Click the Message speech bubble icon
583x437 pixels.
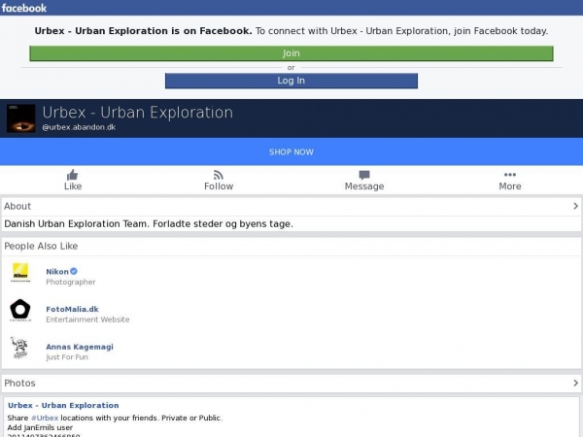pos(364,175)
